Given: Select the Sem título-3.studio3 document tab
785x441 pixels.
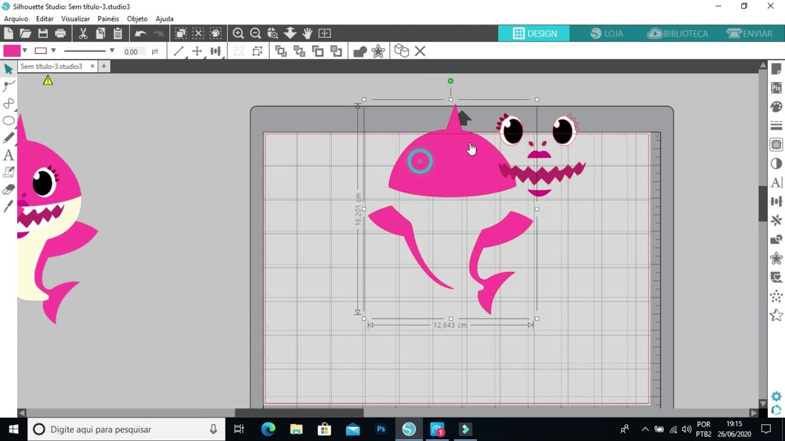Looking at the screenshot, I should (52, 66).
